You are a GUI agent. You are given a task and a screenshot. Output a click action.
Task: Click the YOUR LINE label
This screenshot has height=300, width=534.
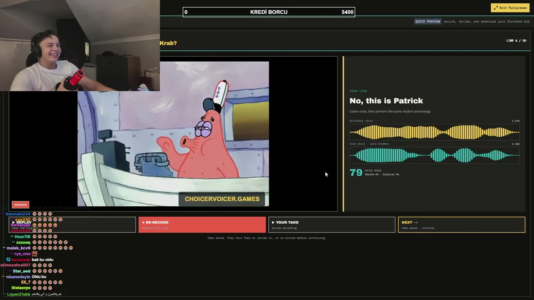[x=358, y=91]
